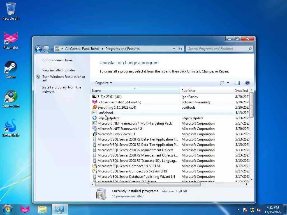Viewport: 287px width, 215px height.
Task: Click the LanSchool row icon
Action: [x=94, y=113]
